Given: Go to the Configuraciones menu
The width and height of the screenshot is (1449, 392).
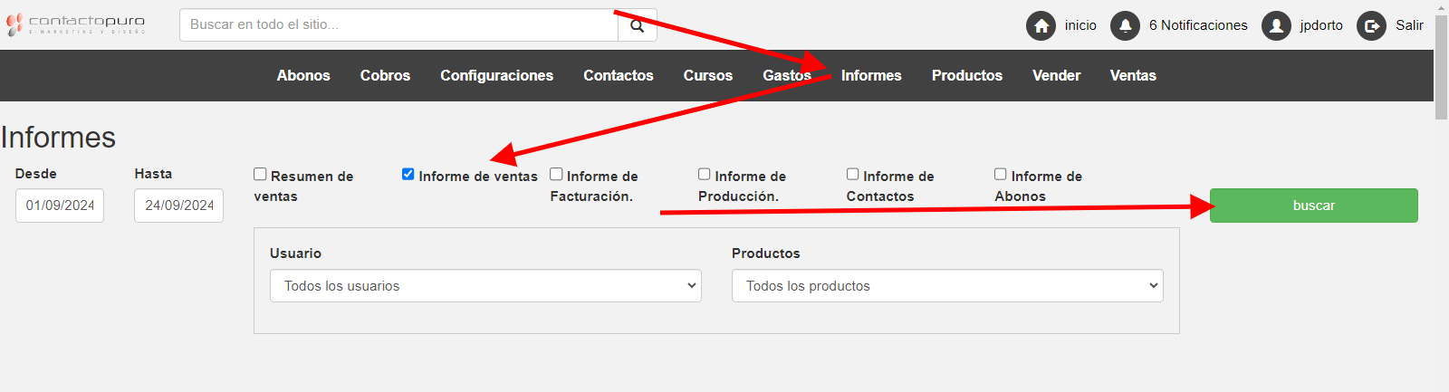Looking at the screenshot, I should 496,76.
